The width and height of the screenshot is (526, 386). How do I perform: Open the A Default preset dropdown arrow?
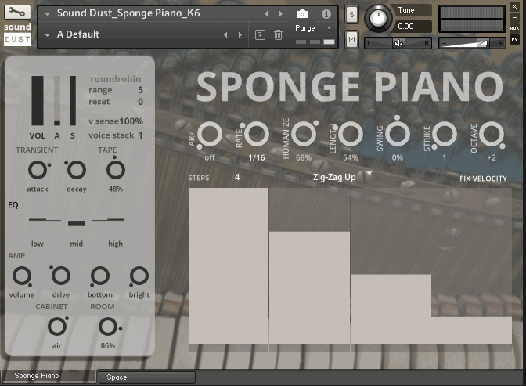pyautogui.click(x=47, y=34)
